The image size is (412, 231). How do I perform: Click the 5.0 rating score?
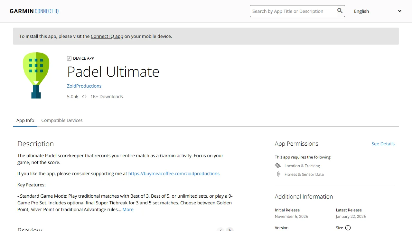tap(70, 97)
